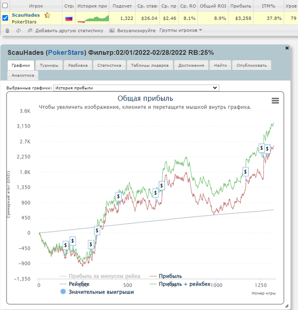The image size is (298, 310).
Task: Open the Аналитика tab
Action: pos(23,75)
